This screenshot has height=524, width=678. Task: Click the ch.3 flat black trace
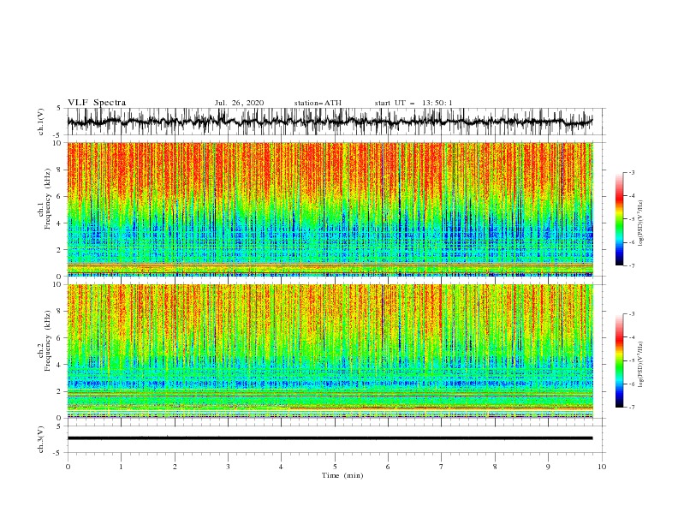pyautogui.click(x=330, y=438)
